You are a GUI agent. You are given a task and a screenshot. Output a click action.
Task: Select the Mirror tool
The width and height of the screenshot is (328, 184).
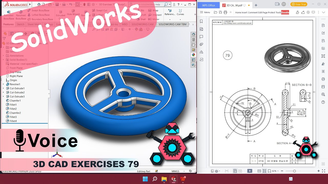(154, 19)
